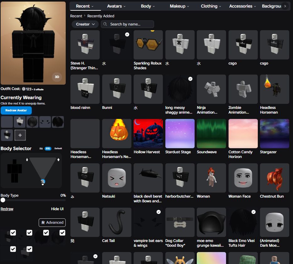This screenshot has width=293, height=264.
Task: Select the Hollow Harvest background
Action: tap(148, 133)
